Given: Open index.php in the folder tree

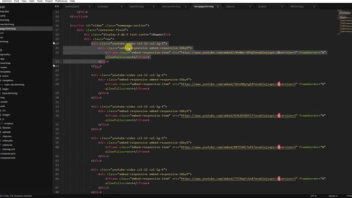Looking at the screenshot, I should [x=7, y=141].
